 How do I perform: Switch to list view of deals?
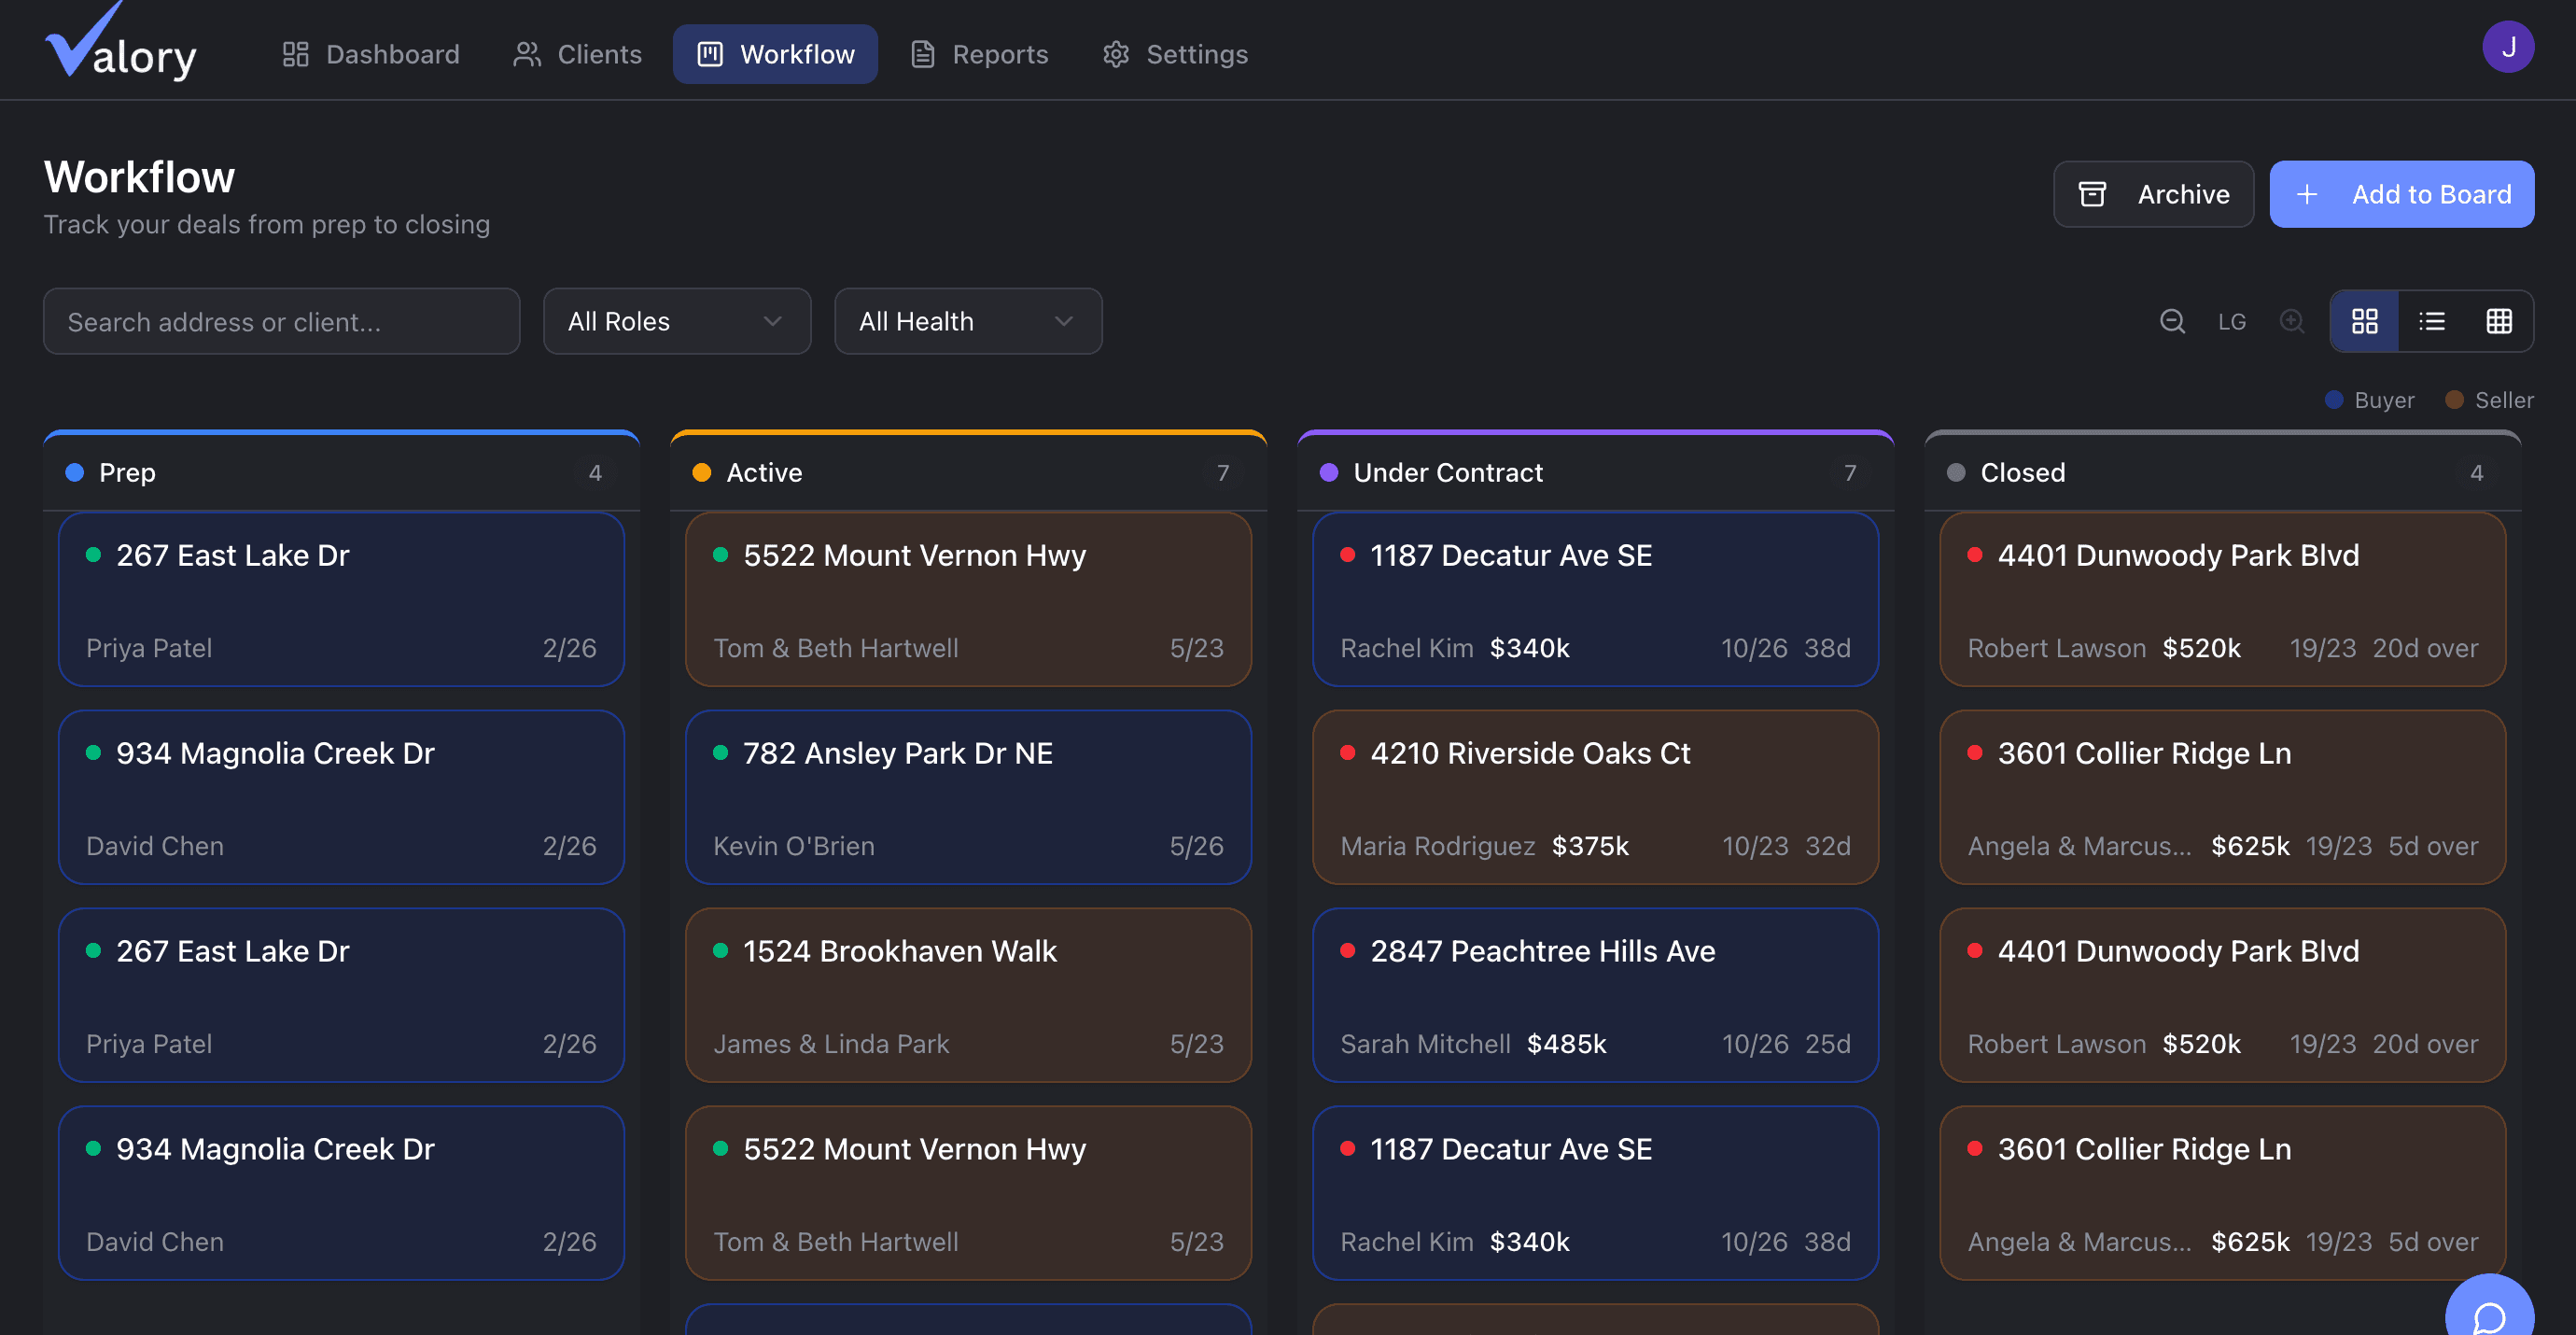click(x=2432, y=321)
